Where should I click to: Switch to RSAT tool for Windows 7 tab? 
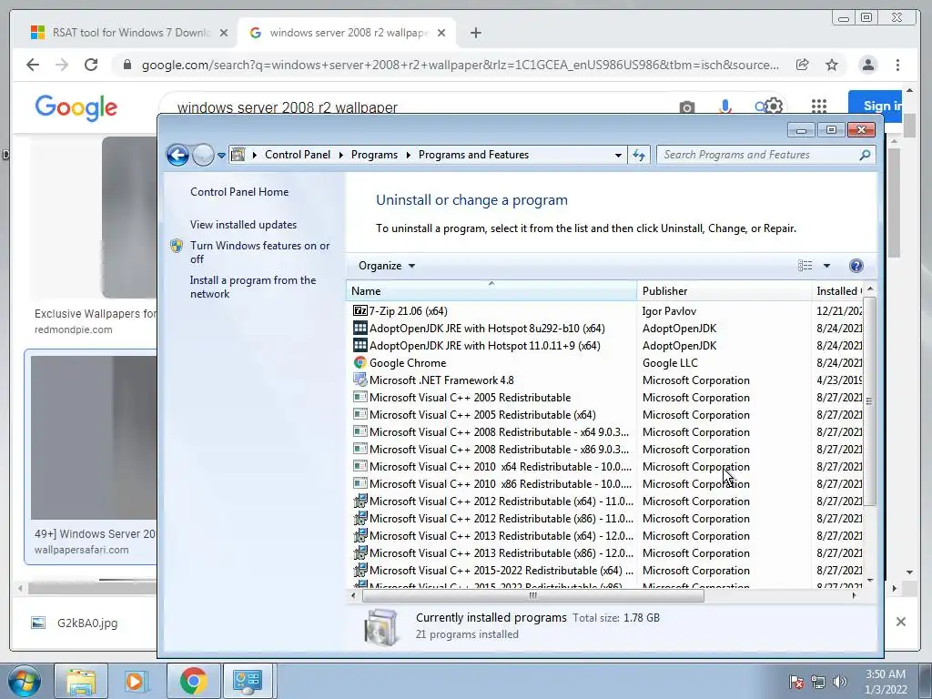coord(130,33)
